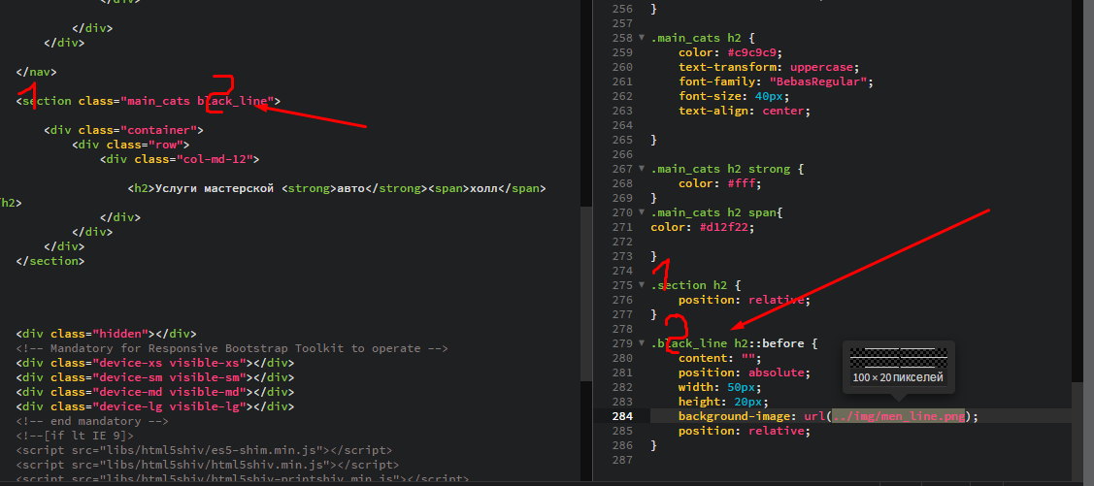Click the '.main_cats h2 span' selector text

pyautogui.click(x=713, y=212)
